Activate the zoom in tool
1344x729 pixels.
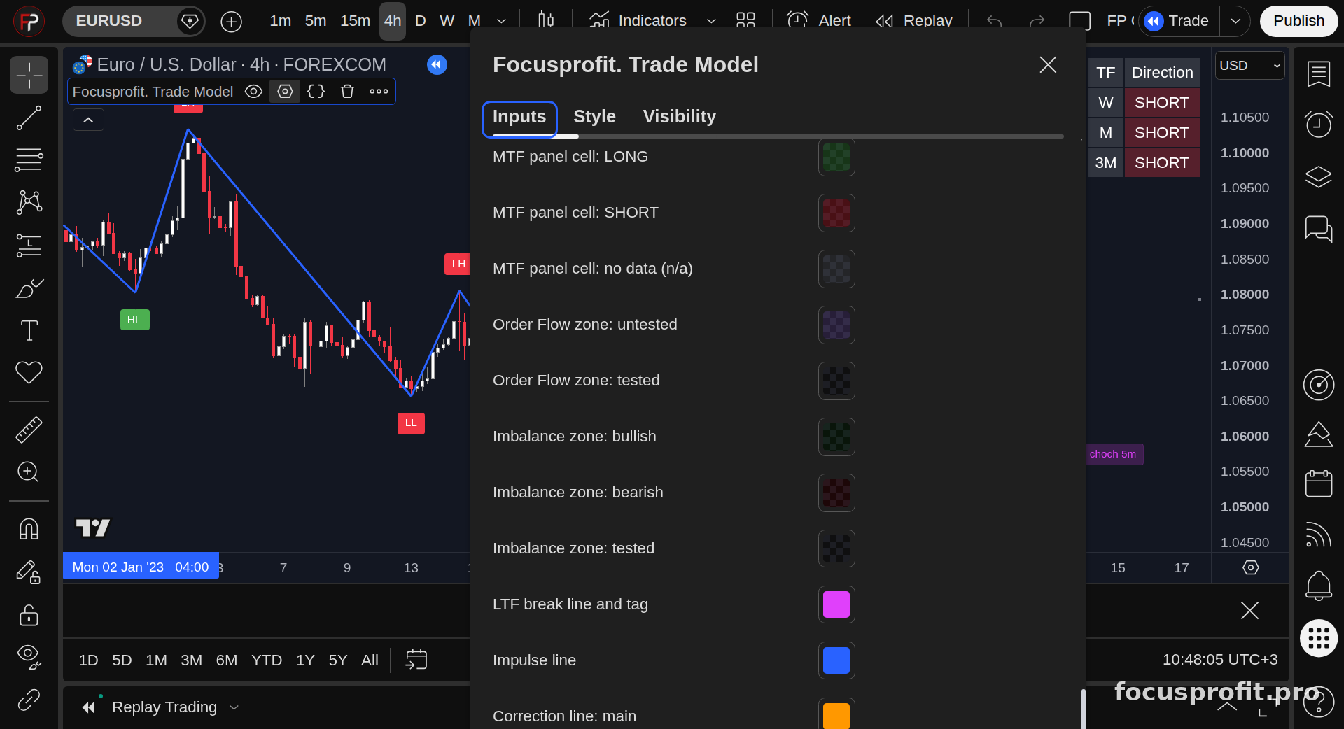[29, 472]
